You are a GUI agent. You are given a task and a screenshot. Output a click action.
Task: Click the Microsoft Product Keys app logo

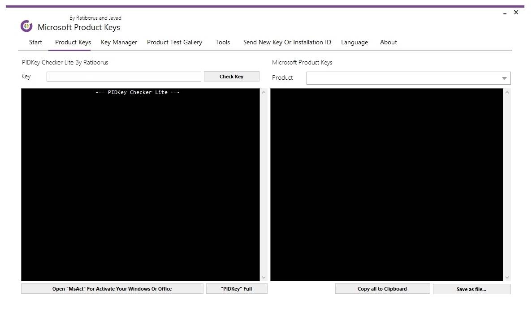pos(26,26)
